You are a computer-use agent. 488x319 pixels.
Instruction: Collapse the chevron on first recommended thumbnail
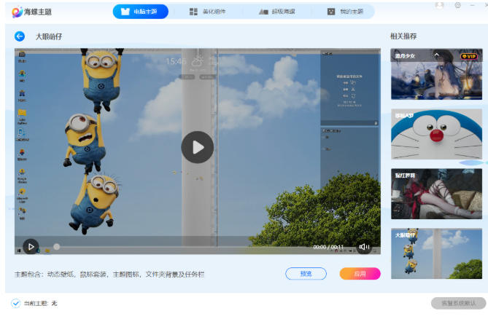point(437,55)
